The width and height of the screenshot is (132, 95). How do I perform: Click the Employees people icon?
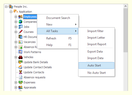click(x=20, y=17)
